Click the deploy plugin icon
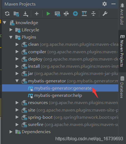Image resolution: width=126 pixels, height=144 pixels. [x=24, y=59]
